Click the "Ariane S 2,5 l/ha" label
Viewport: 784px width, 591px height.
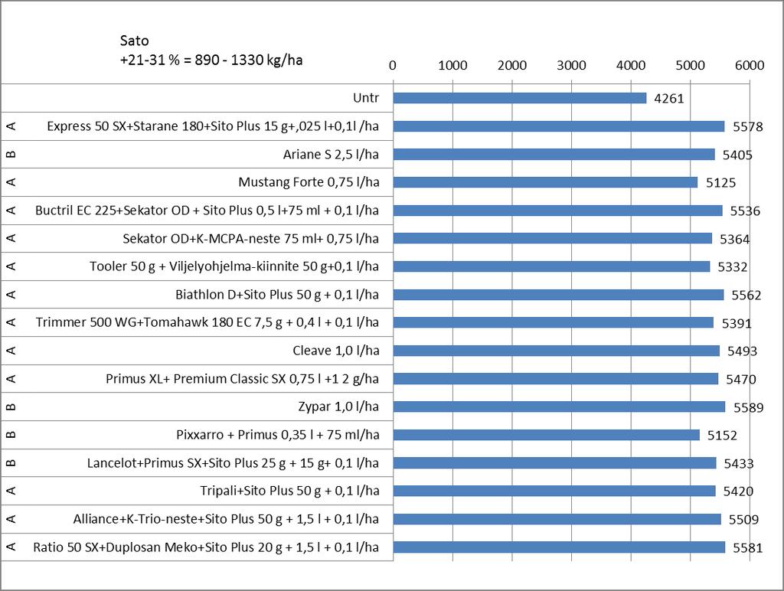coord(331,154)
